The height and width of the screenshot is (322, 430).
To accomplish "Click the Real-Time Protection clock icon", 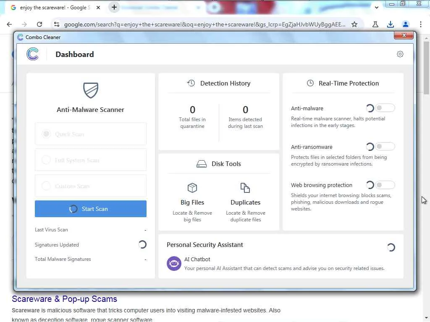I will pyautogui.click(x=310, y=83).
